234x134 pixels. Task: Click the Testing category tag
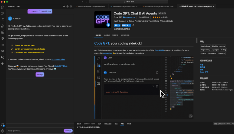pos(223,50)
